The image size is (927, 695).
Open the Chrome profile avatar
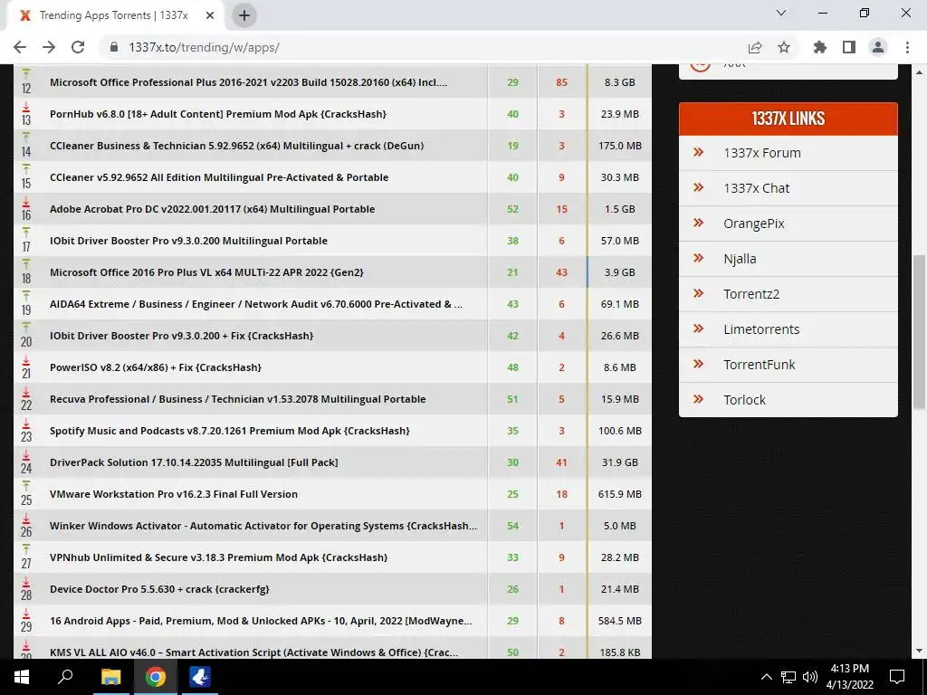(878, 47)
